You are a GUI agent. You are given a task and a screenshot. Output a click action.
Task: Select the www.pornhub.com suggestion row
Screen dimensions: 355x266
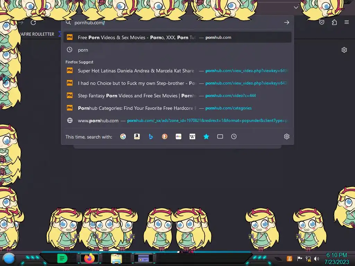pos(177,120)
